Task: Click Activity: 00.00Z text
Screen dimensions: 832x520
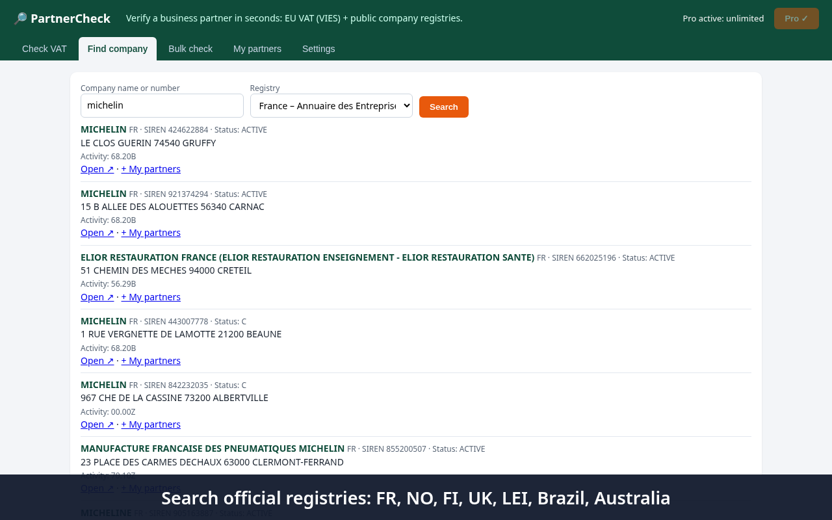Action: 108,412
